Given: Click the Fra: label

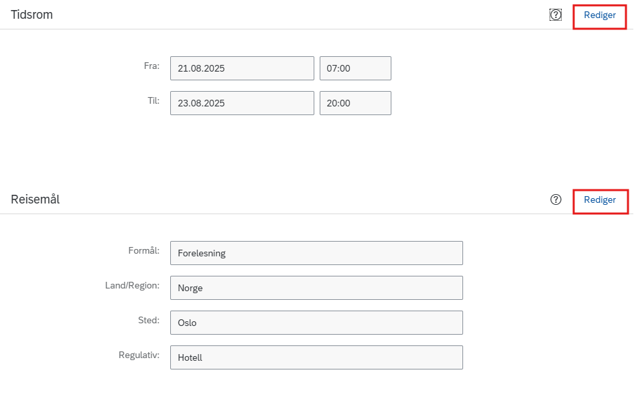Looking at the screenshot, I should click(x=151, y=66).
